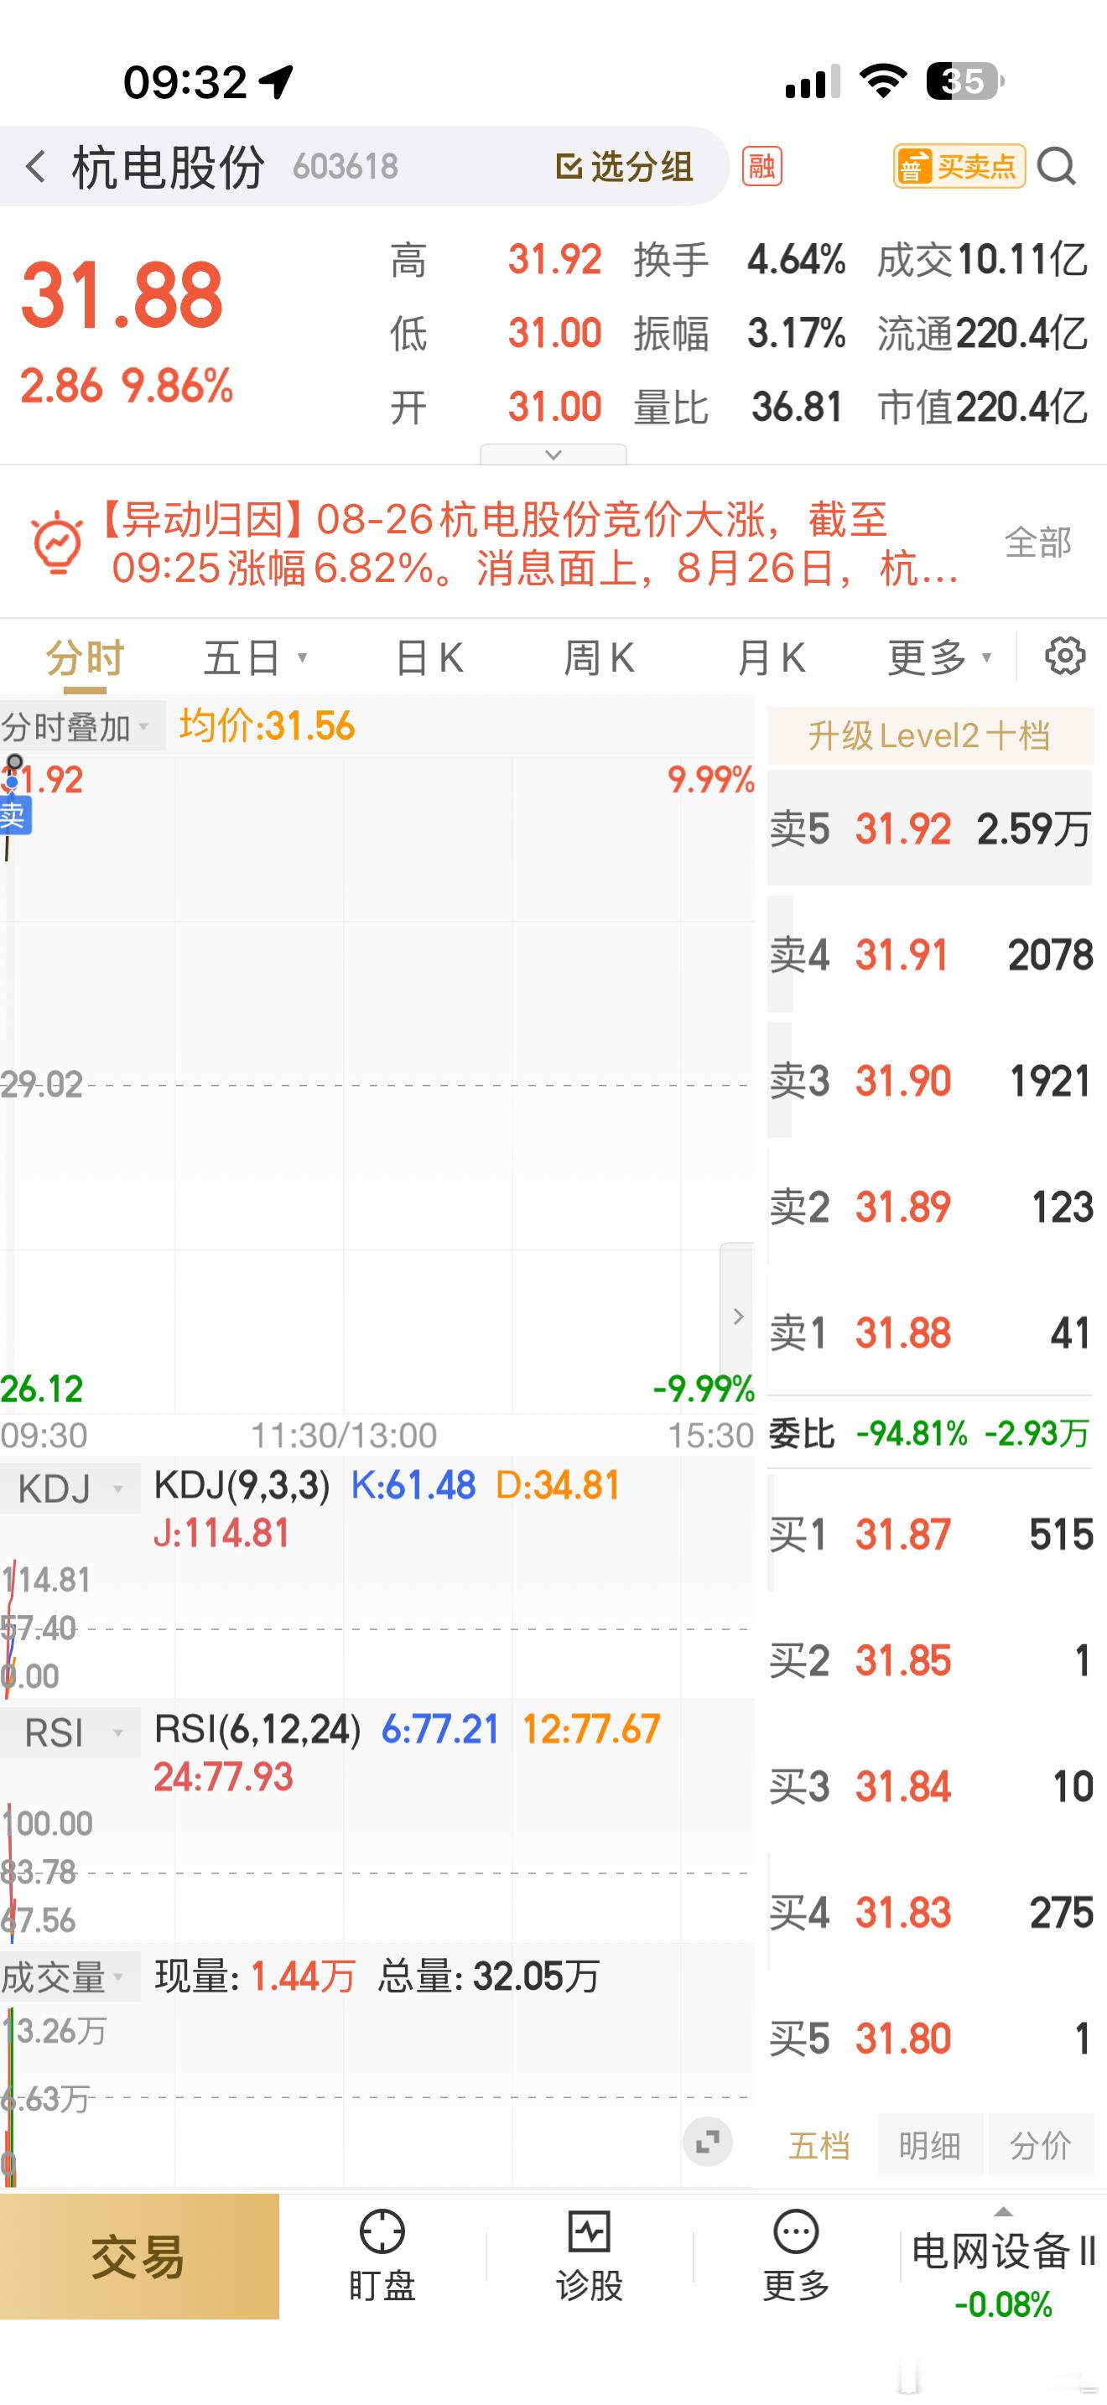
Task: Tap the Wi-Fi icon in status bar
Action: (x=883, y=81)
